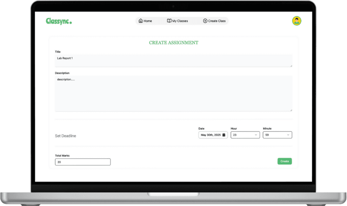Click the Description box resize handle
Screen dimensions: 347x206
tap(291, 110)
